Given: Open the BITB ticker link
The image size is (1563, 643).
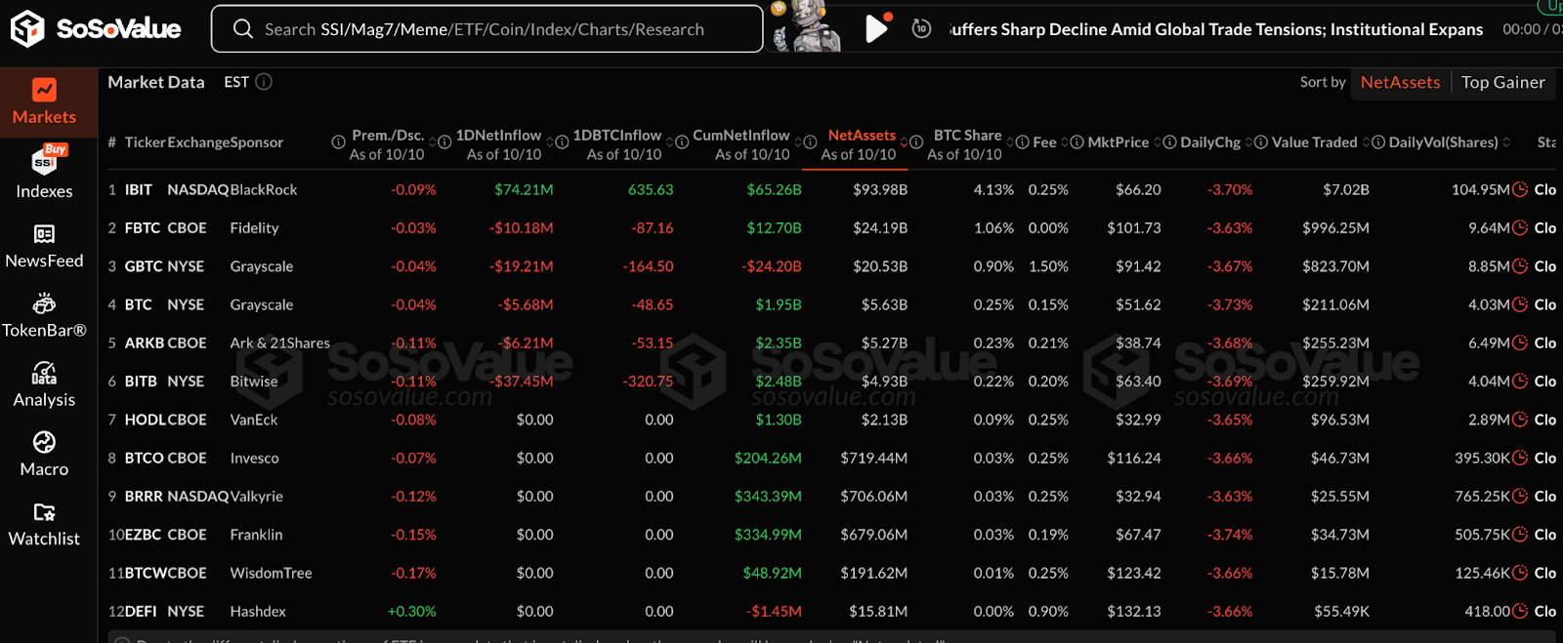Looking at the screenshot, I should click(x=141, y=382).
